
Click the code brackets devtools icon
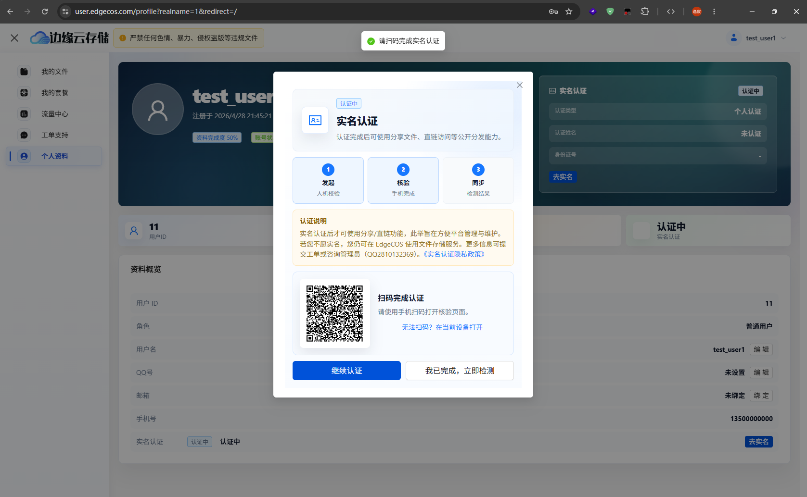point(671,12)
